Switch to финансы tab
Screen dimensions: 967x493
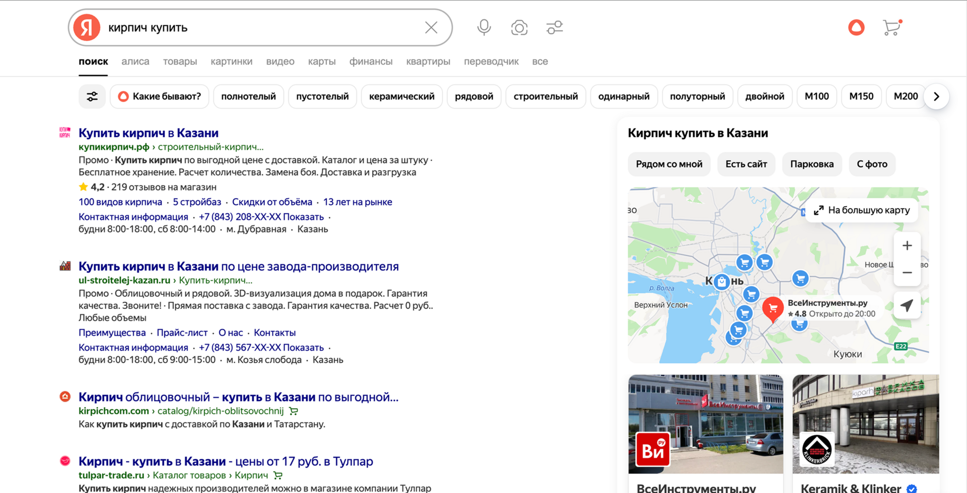[x=371, y=61]
